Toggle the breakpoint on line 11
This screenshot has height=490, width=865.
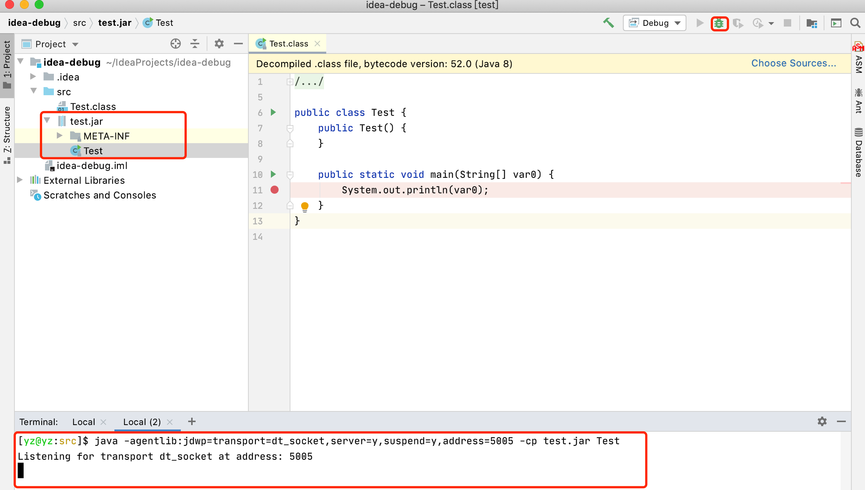click(x=275, y=190)
